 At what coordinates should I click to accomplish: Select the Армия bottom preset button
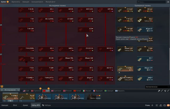coord(25,105)
